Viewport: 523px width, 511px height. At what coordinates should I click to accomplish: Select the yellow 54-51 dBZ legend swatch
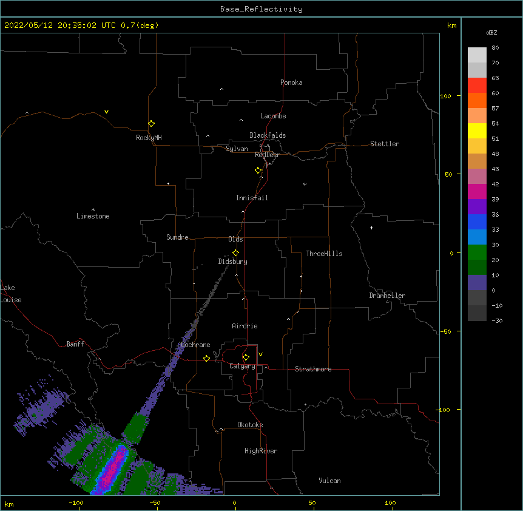point(477,131)
